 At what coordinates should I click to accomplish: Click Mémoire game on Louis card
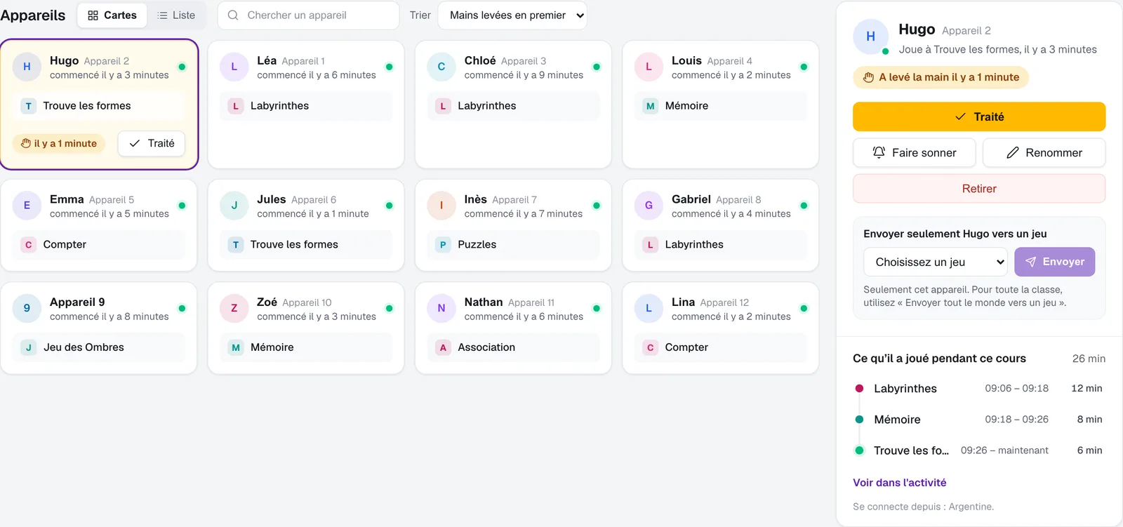[x=721, y=106]
